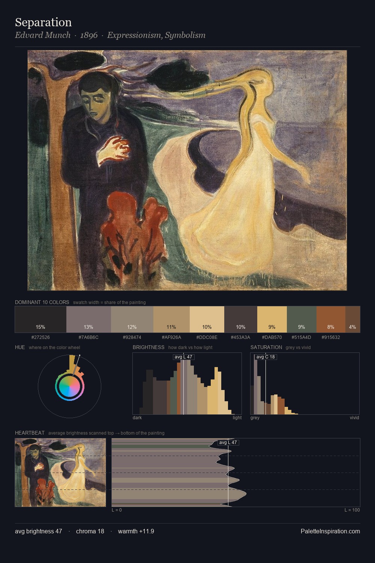The image size is (375, 563).
Task: Choose the #915632 rust swatch showing 8%
Action: (x=331, y=319)
